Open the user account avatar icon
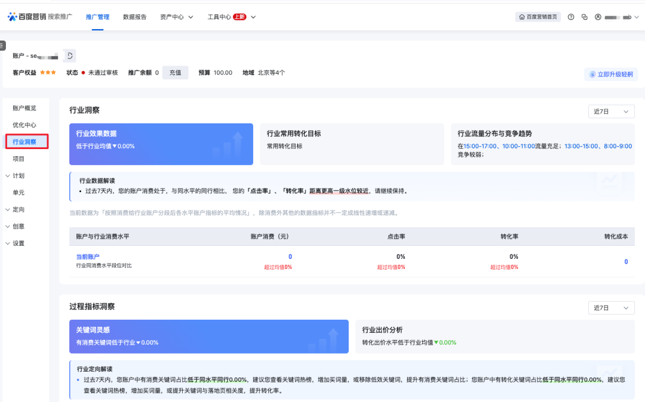The width and height of the screenshot is (645, 402). (598, 17)
